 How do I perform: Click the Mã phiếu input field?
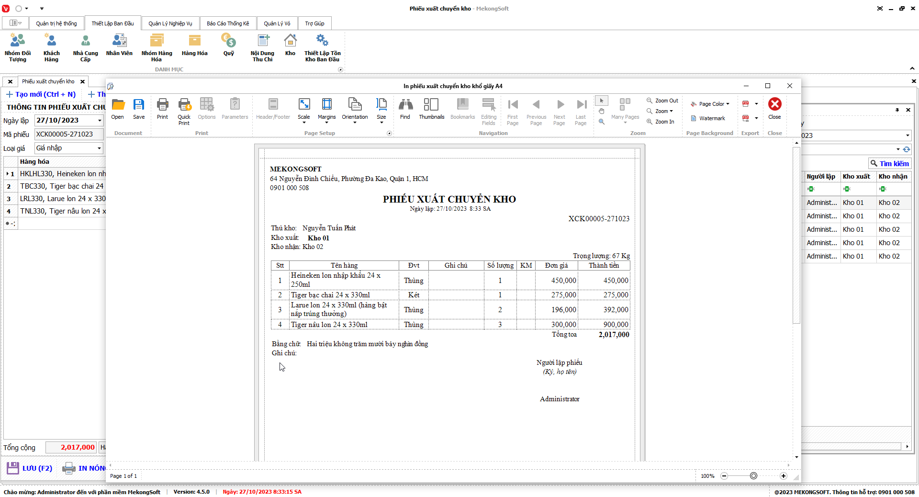[69, 135]
